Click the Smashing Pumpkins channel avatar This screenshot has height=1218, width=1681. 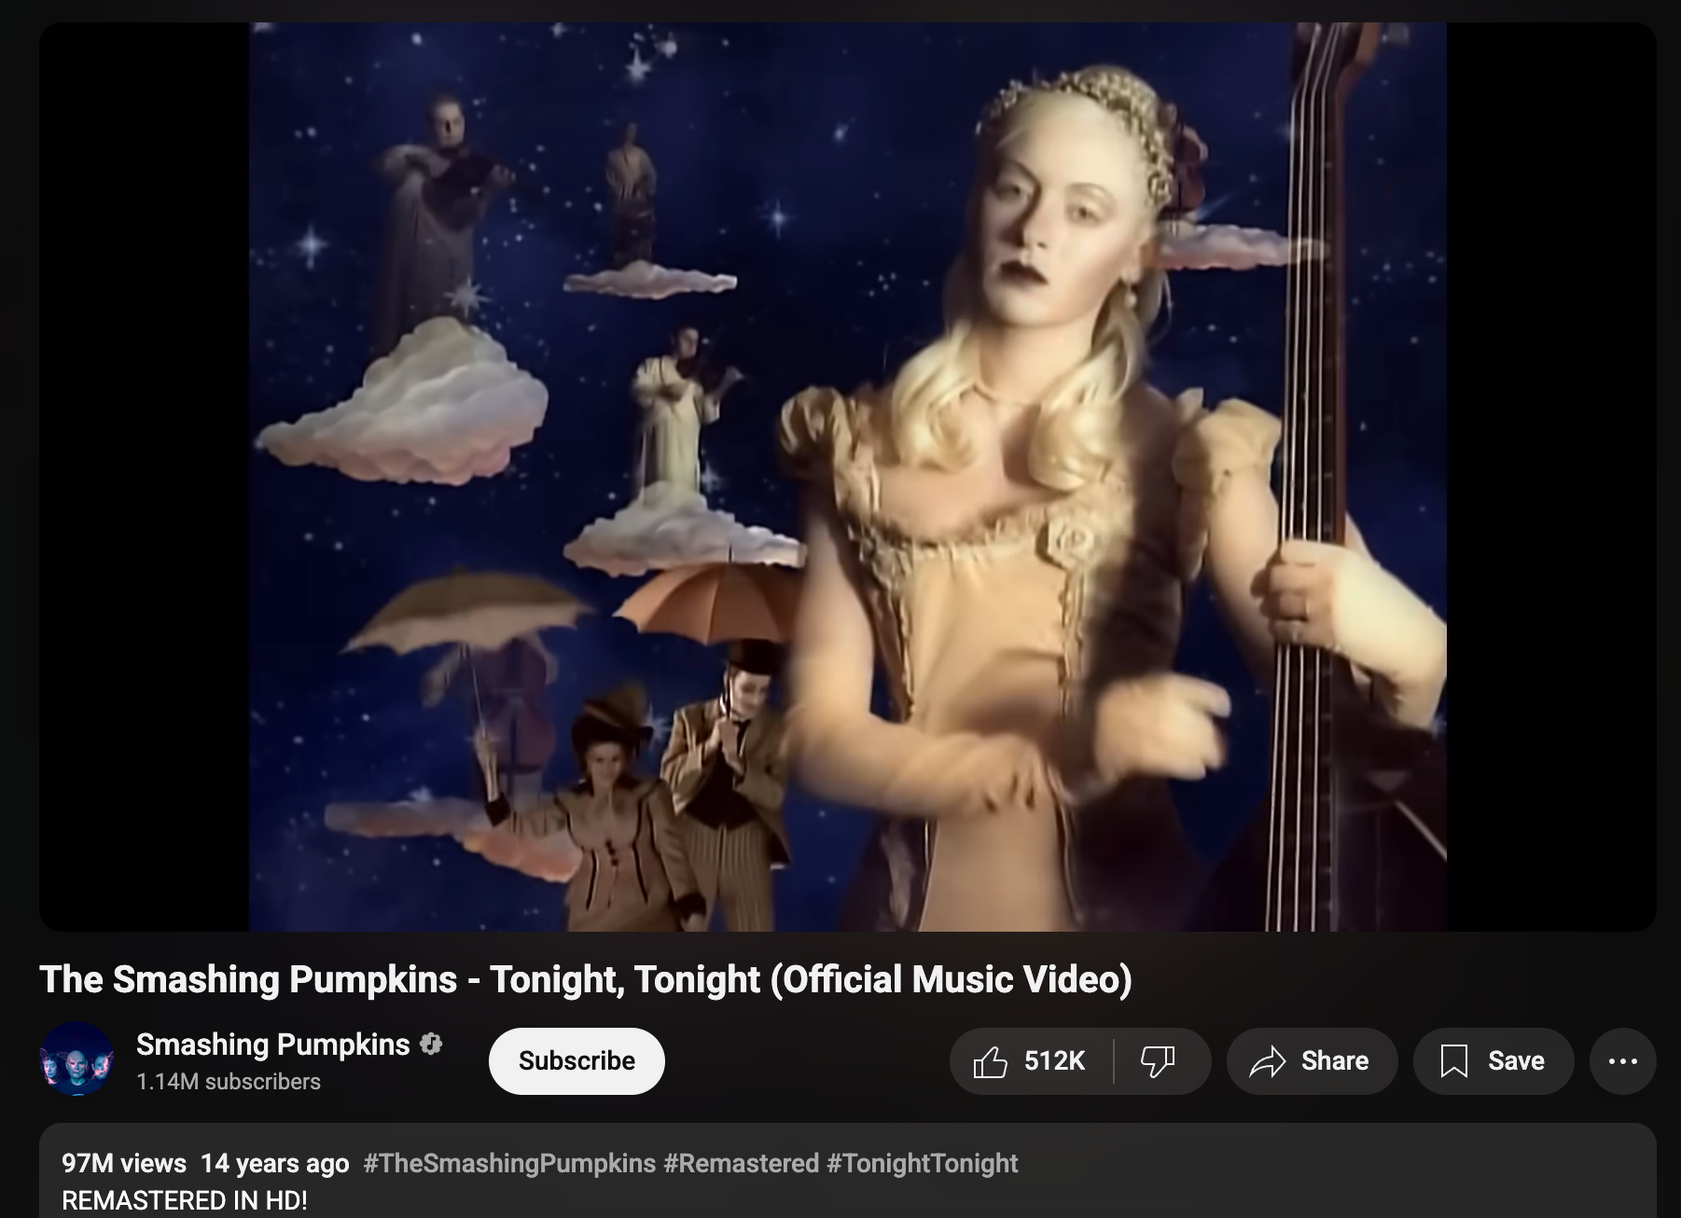point(76,1059)
